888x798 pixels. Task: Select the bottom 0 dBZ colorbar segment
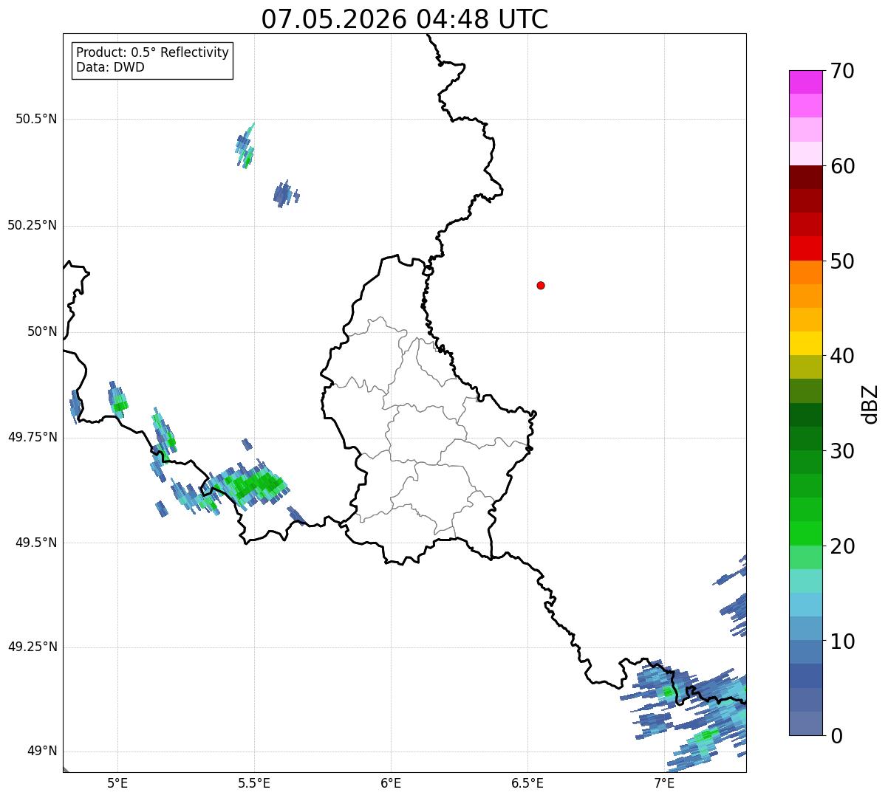coord(805,723)
